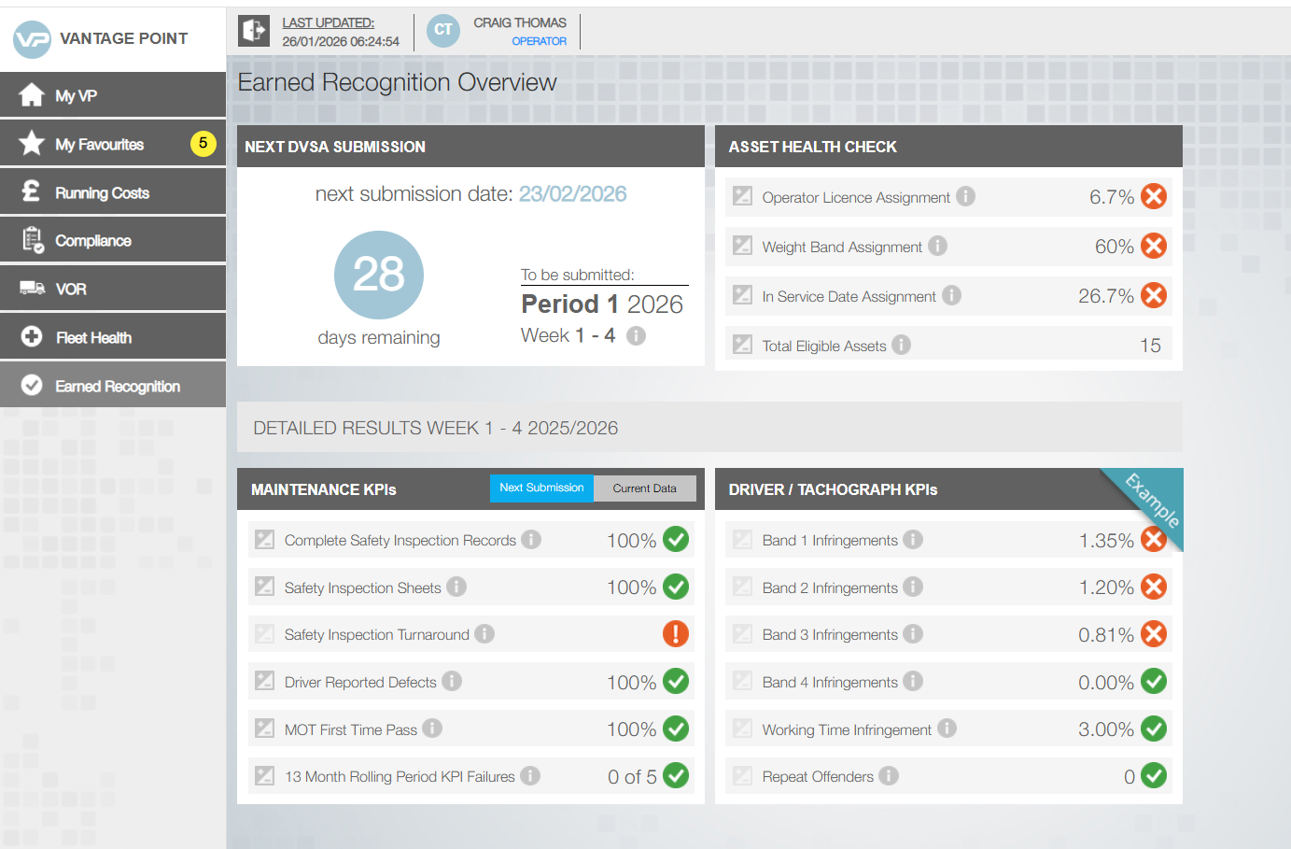Click the yellow favourites count badge
Image resolution: width=1291 pixels, height=849 pixels.
203,143
